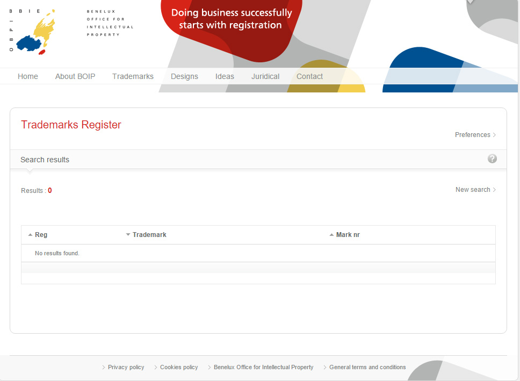The height and width of the screenshot is (381, 520).
Task: Click the Trademarks Register heading
Action: pos(71,125)
